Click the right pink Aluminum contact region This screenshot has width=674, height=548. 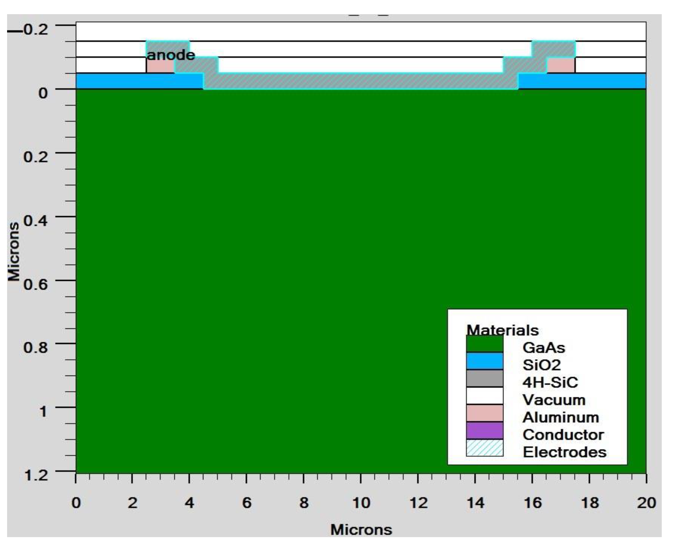pyautogui.click(x=561, y=65)
